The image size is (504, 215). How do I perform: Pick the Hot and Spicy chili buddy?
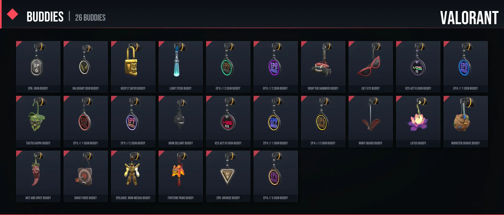pos(38,176)
